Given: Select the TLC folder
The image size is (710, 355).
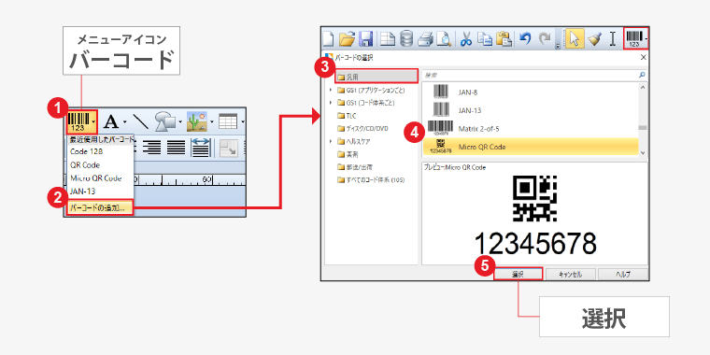Looking at the screenshot, I should point(348,116).
